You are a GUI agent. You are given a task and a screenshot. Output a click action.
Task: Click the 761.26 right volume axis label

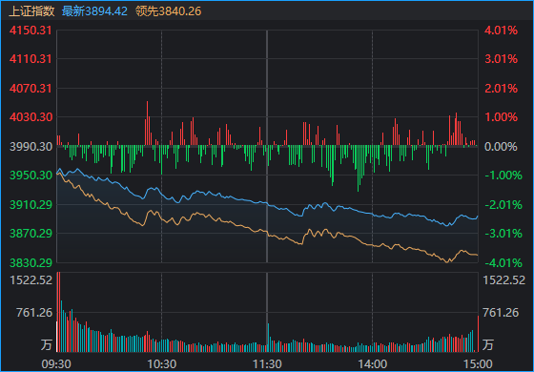click(501, 313)
